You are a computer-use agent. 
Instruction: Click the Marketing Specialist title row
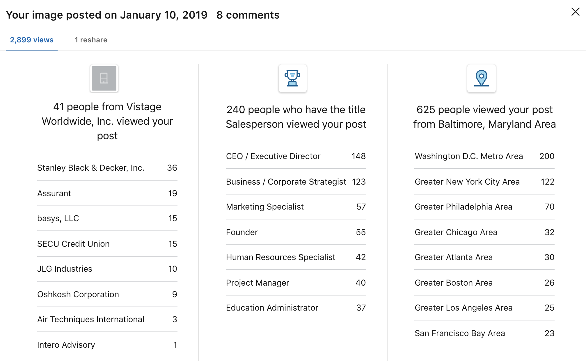tap(296, 207)
